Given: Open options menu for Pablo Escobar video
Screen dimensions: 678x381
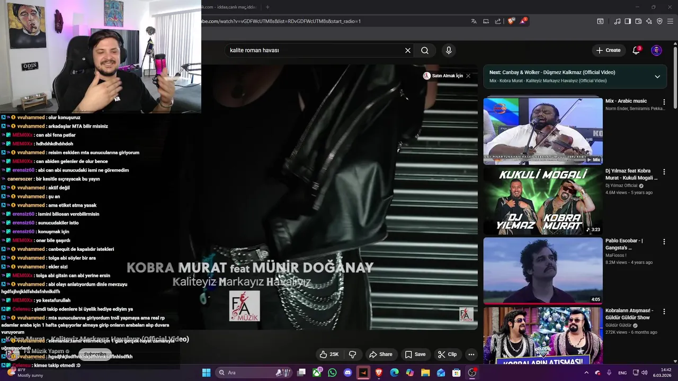Looking at the screenshot, I should coord(664,242).
